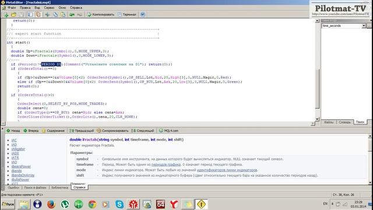
Task: Open Skype from the taskbar
Action: coord(119,204)
